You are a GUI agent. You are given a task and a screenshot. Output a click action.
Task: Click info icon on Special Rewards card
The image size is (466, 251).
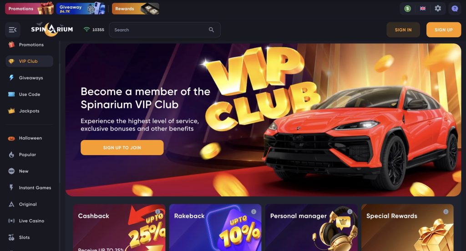tap(446, 212)
